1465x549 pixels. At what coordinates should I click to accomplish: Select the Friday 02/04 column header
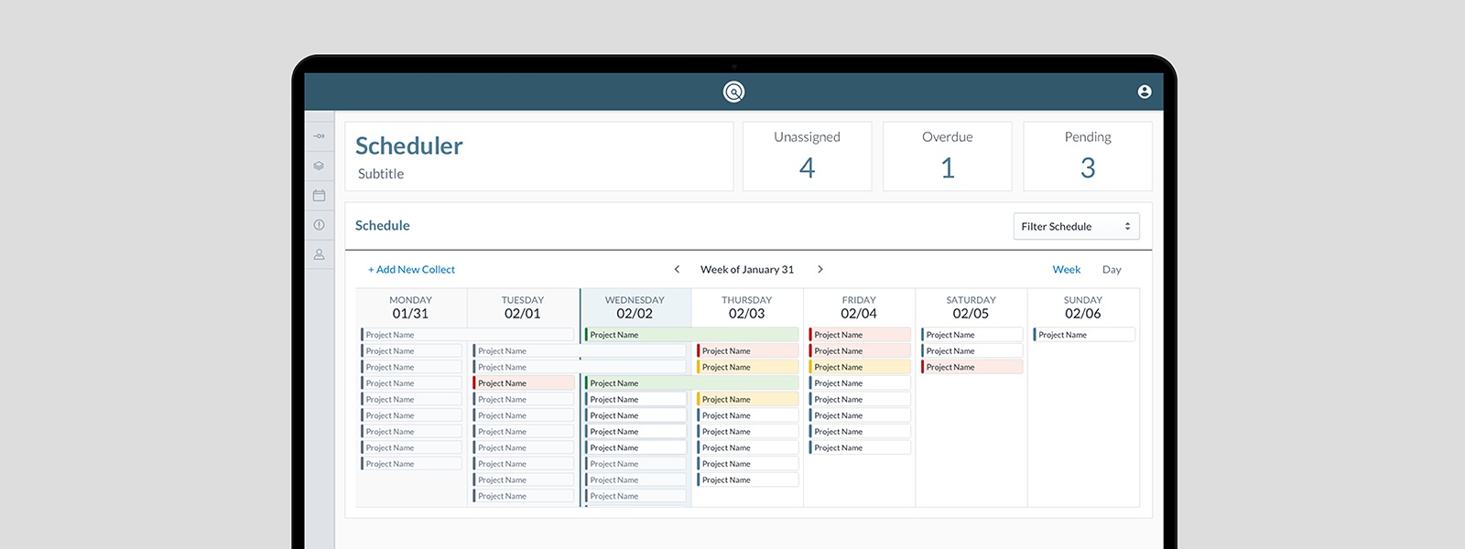[859, 307]
